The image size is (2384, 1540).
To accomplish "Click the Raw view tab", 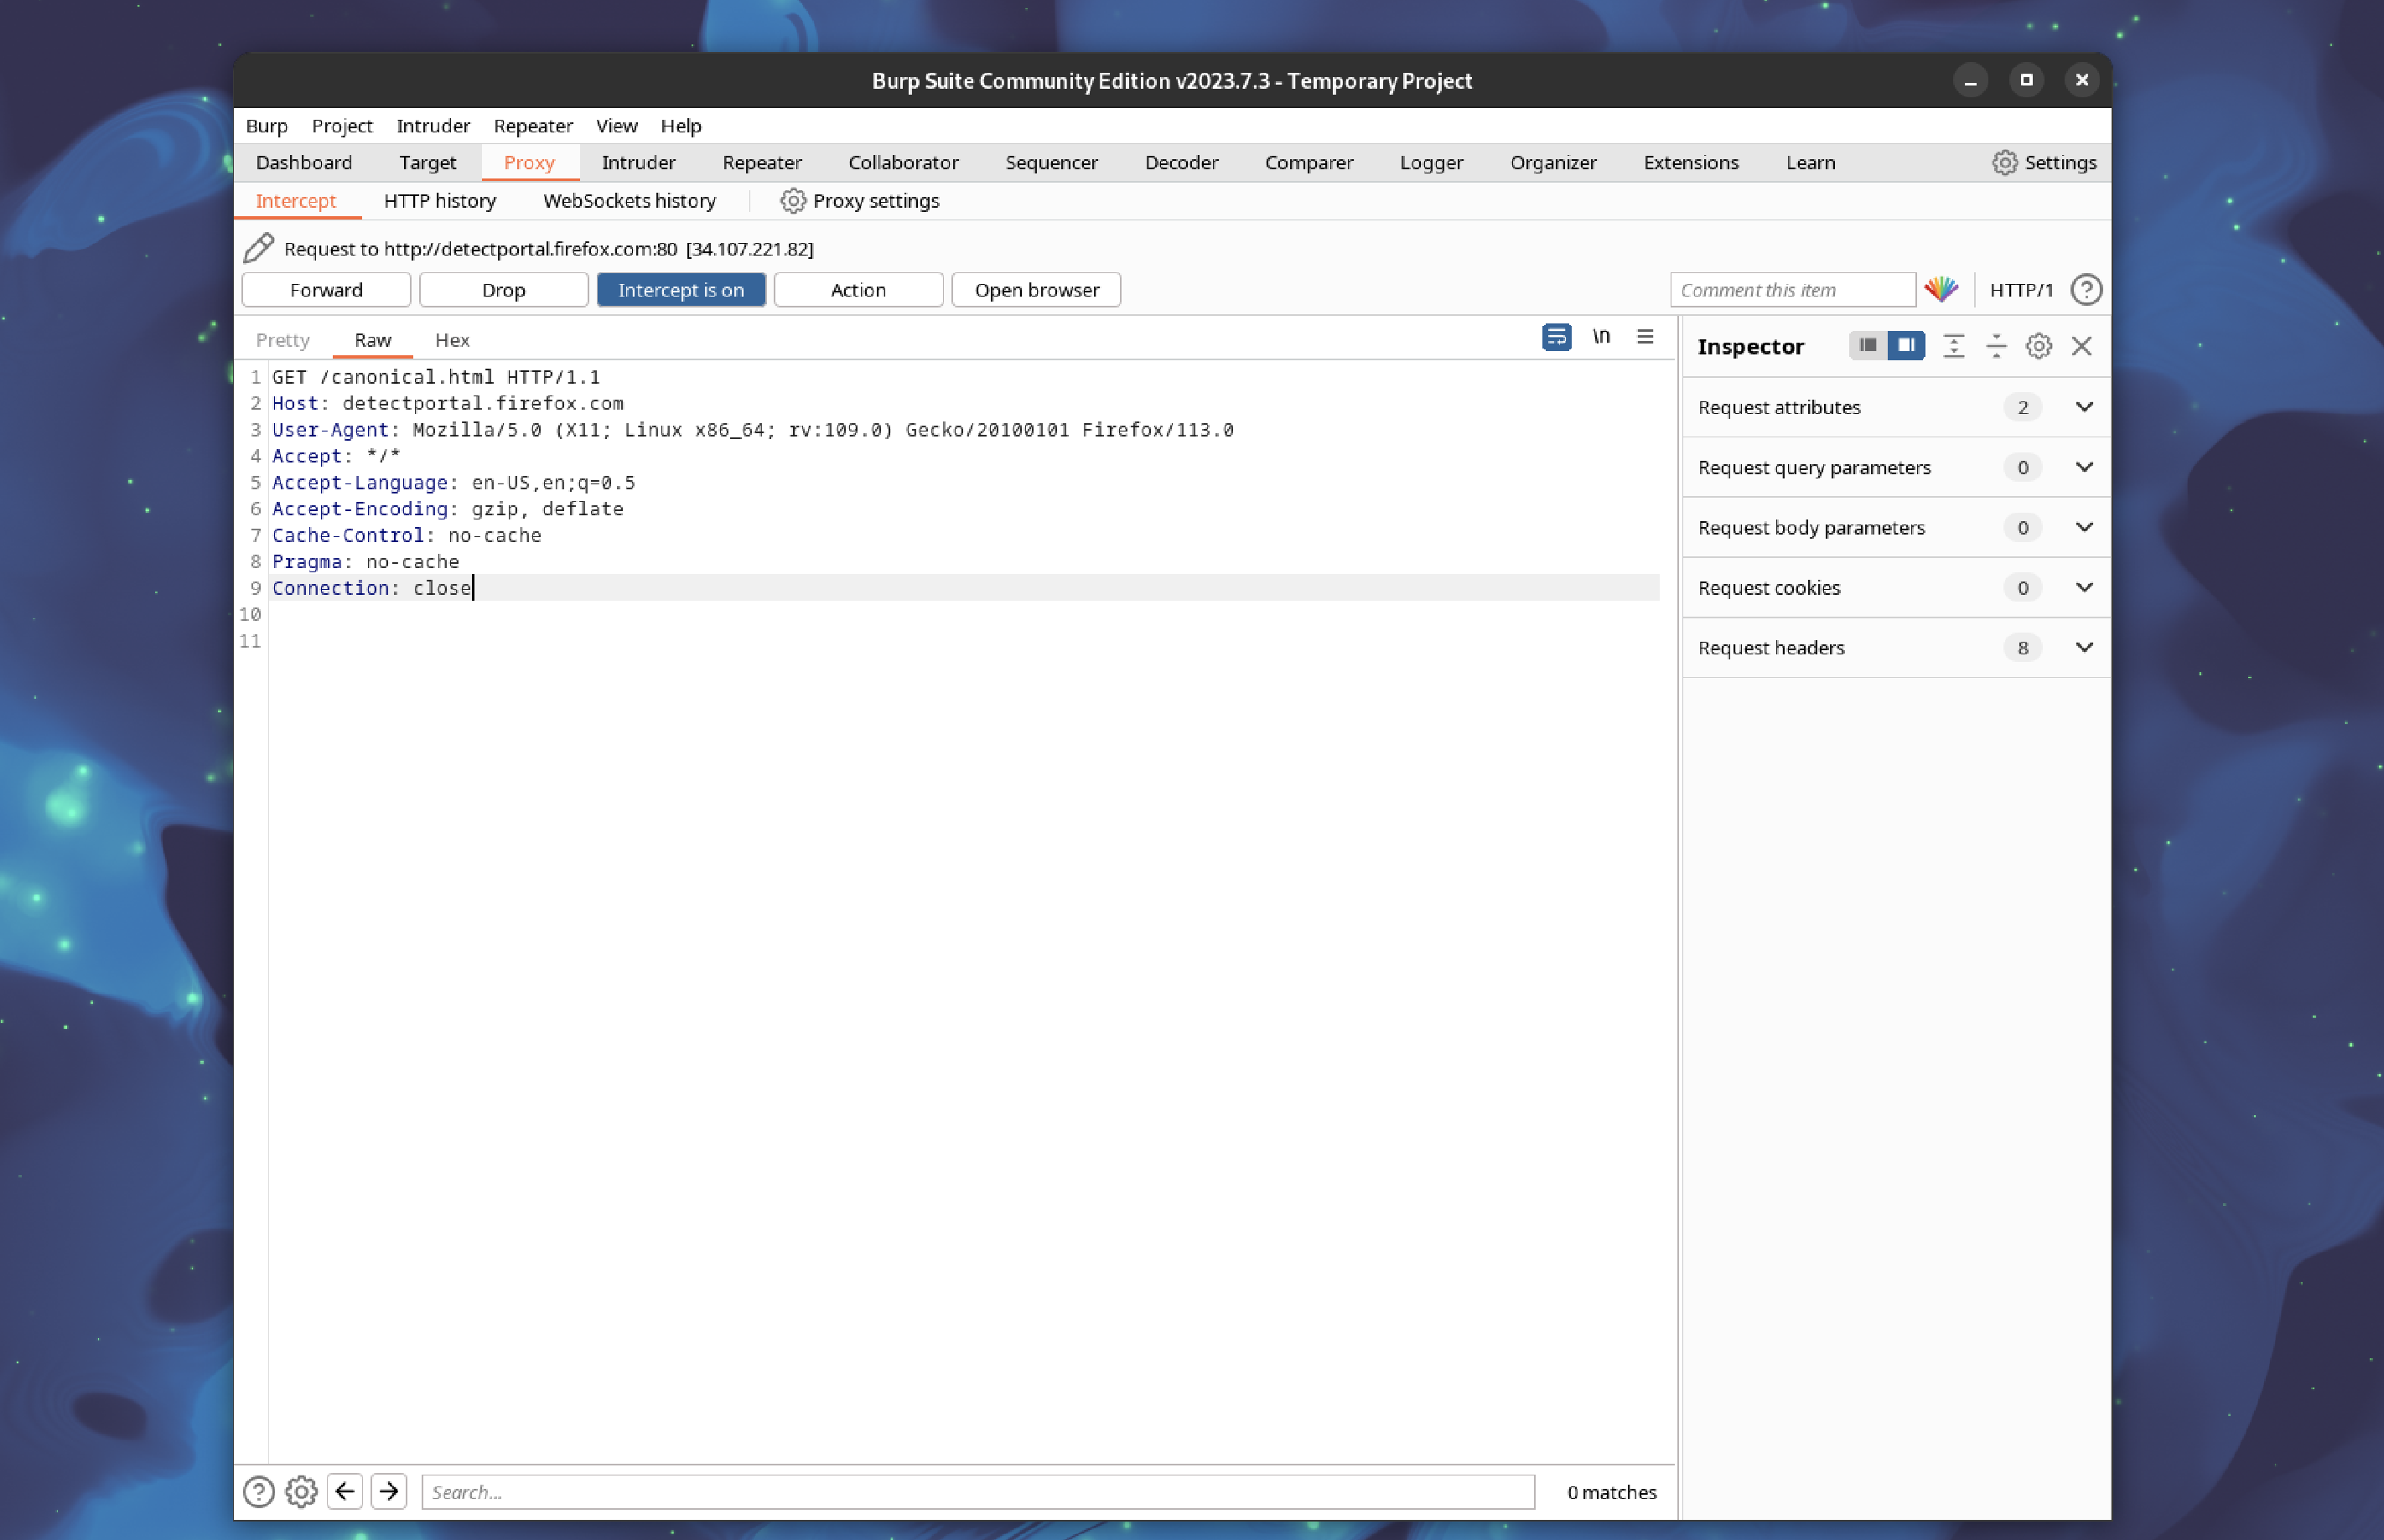I will click(x=372, y=338).
